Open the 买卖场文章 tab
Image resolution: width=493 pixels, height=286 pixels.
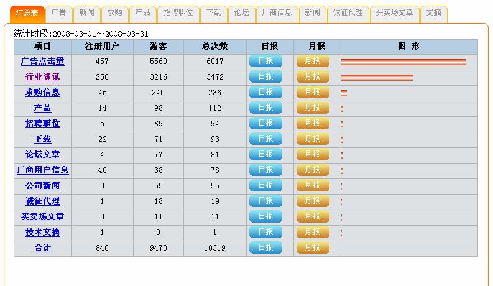point(394,12)
